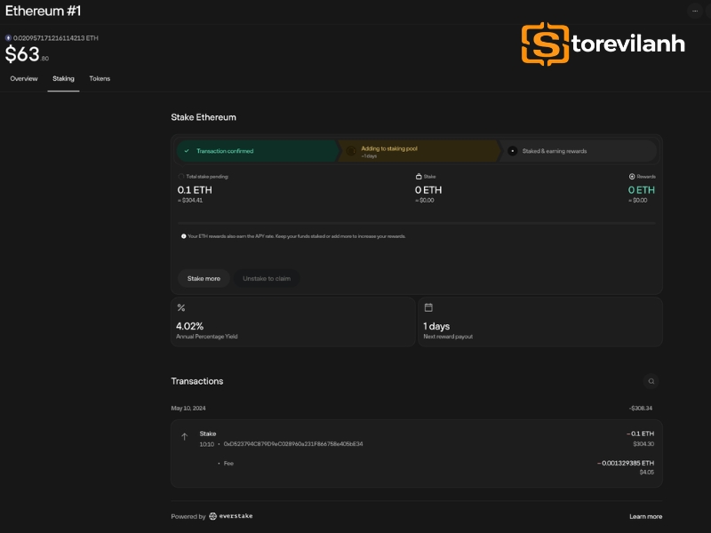Select the Staking tab
711x533 pixels.
click(x=63, y=78)
